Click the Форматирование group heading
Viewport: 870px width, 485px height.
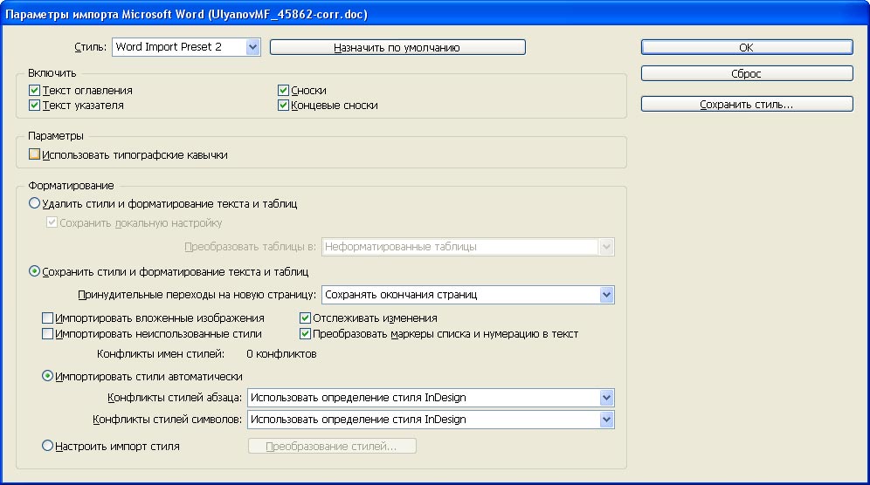tap(71, 186)
